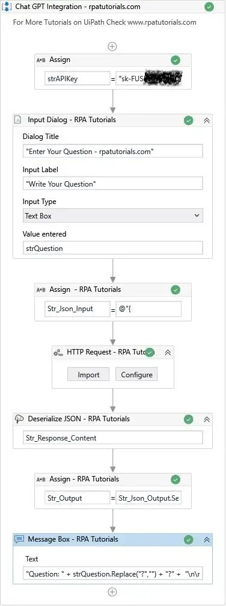Screen dimensions: 226x606
Task: Select Input Dialog - RPA Tutorials title
Action: [72, 120]
